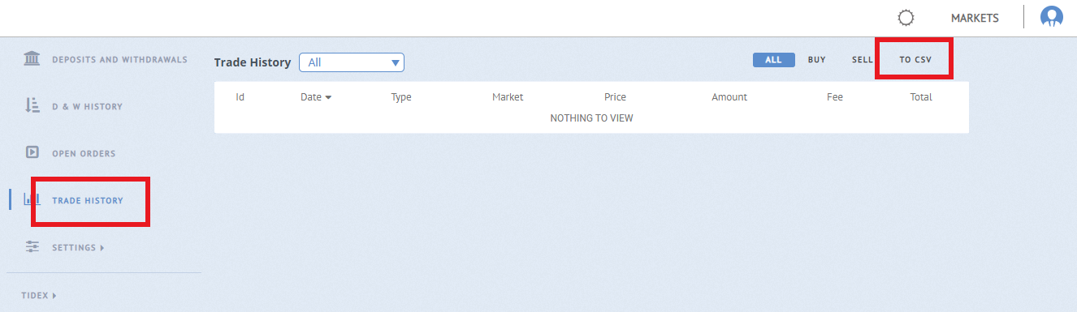The width and height of the screenshot is (1077, 312).
Task: Open Deposits and Withdrawals page
Action: [120, 59]
